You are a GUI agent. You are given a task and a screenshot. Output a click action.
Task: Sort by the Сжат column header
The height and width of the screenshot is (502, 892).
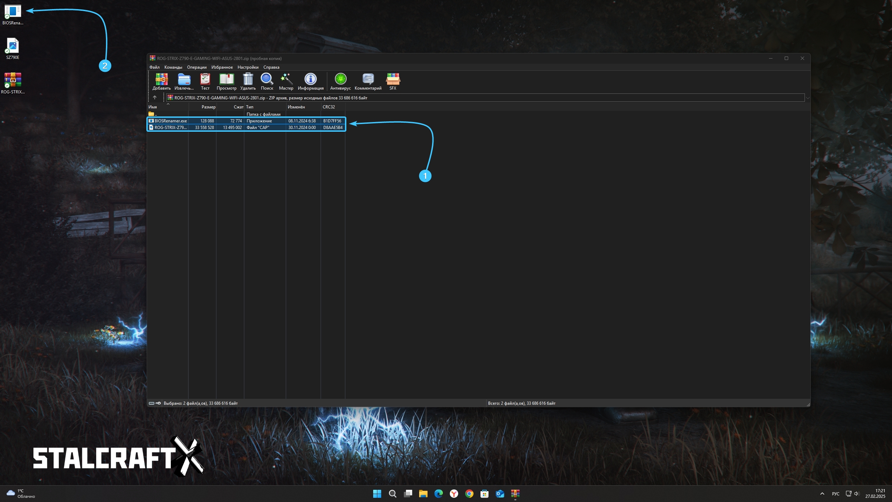230,107
